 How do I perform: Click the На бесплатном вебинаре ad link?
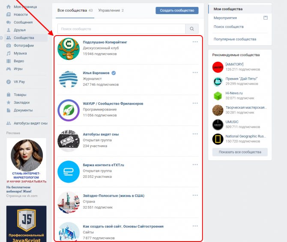click(x=19, y=189)
